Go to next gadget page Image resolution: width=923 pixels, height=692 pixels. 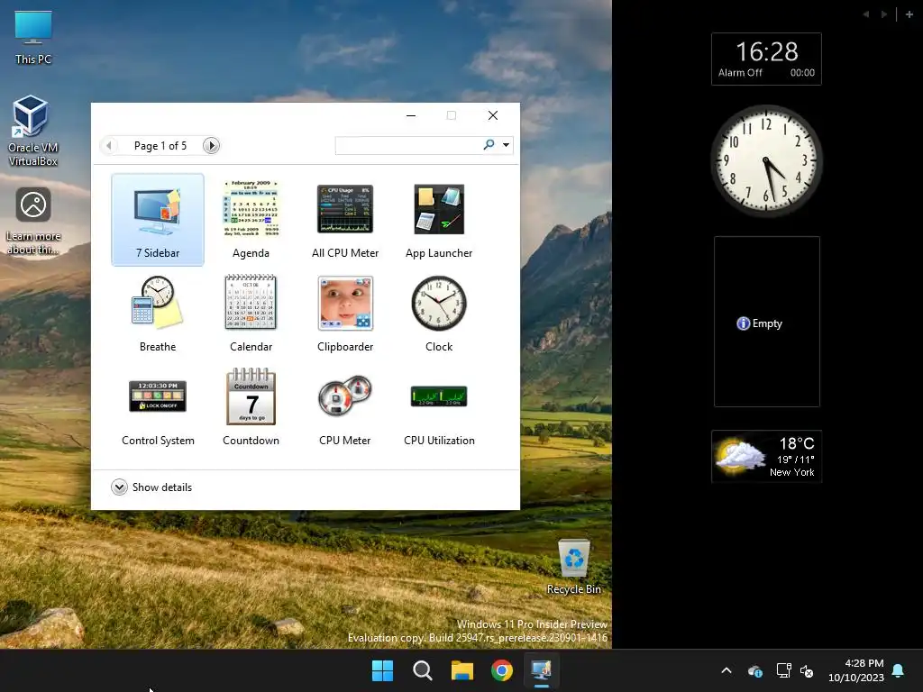(211, 145)
